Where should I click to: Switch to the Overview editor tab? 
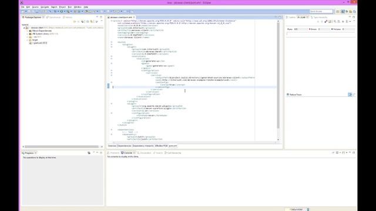(x=112, y=146)
